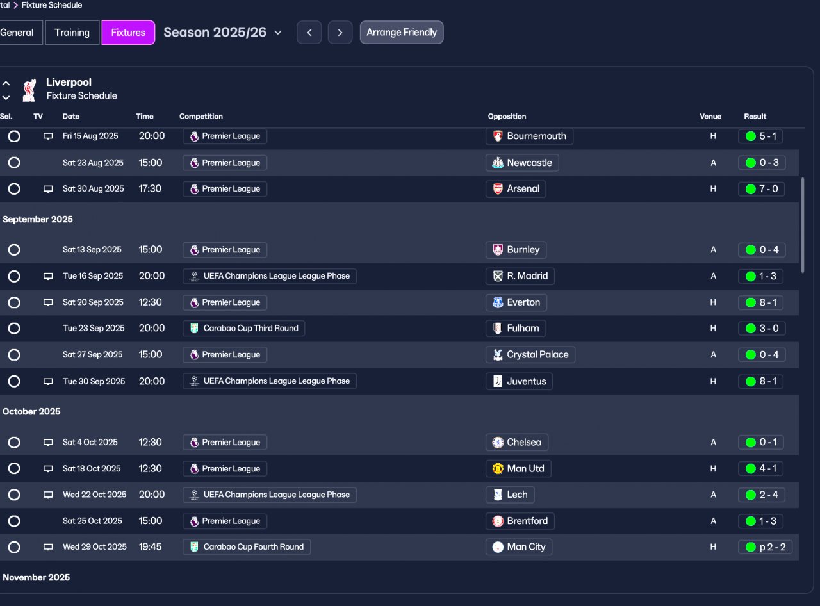Click Champions League logo on the Lech fixture

pos(195,495)
